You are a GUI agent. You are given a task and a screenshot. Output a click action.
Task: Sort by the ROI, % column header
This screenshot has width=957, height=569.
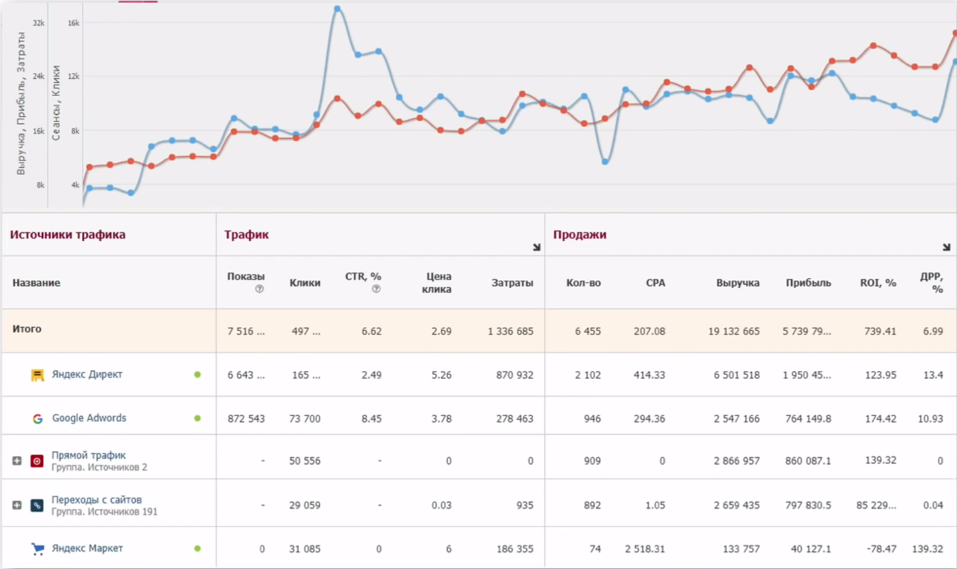(878, 283)
